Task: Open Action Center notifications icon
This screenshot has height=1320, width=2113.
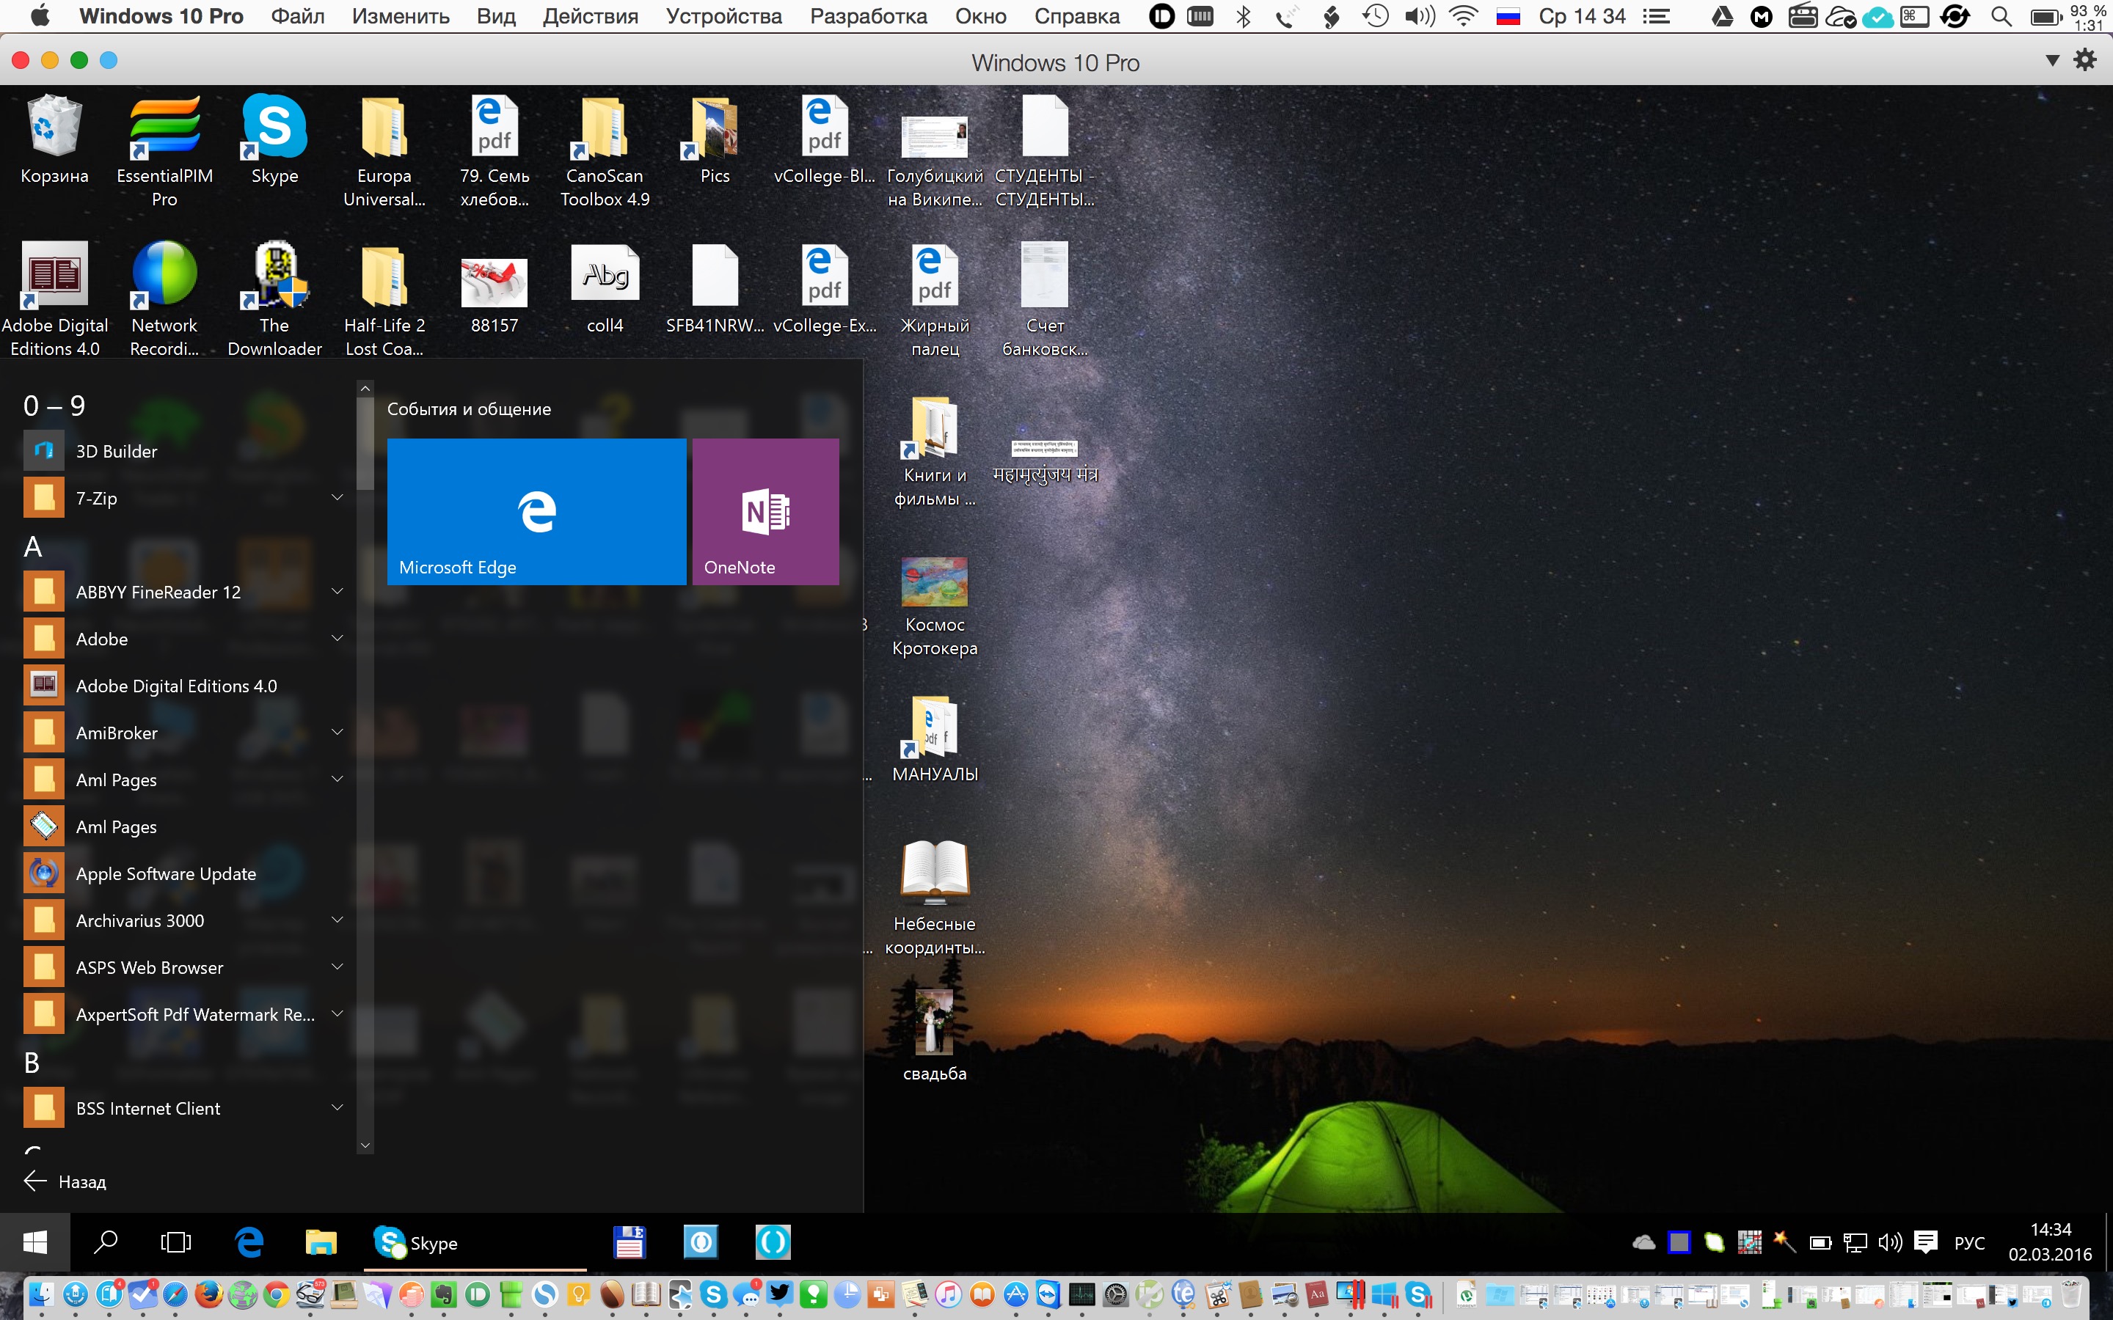Action: pyautogui.click(x=1924, y=1242)
